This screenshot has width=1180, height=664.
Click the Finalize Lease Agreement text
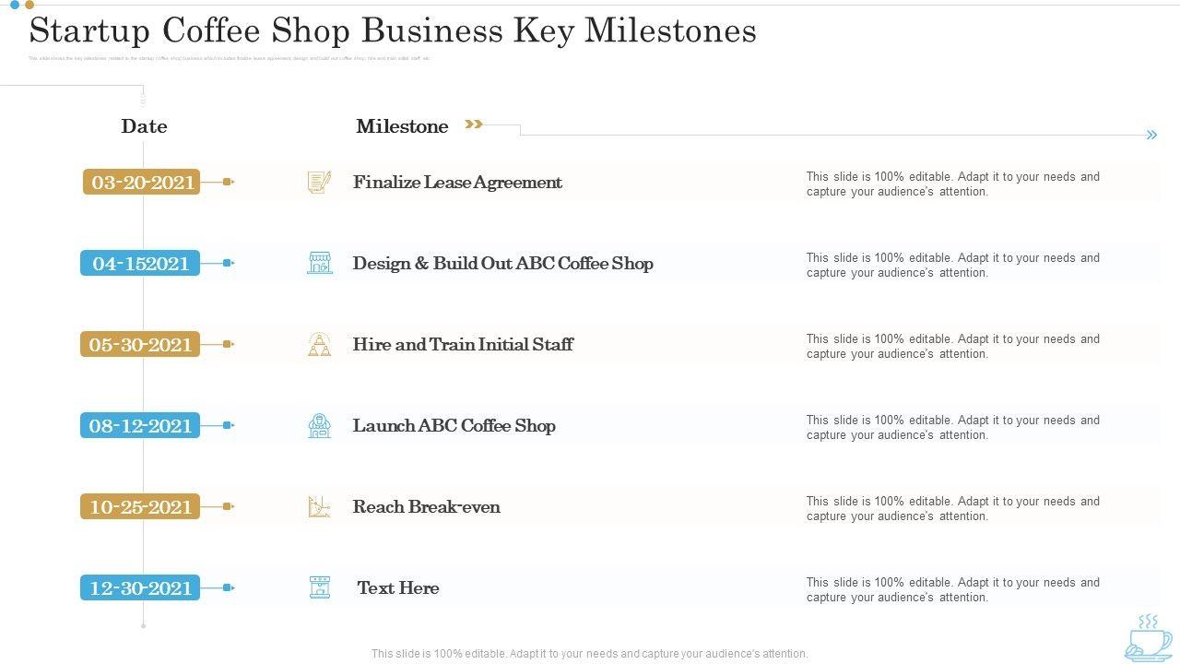[x=457, y=182]
